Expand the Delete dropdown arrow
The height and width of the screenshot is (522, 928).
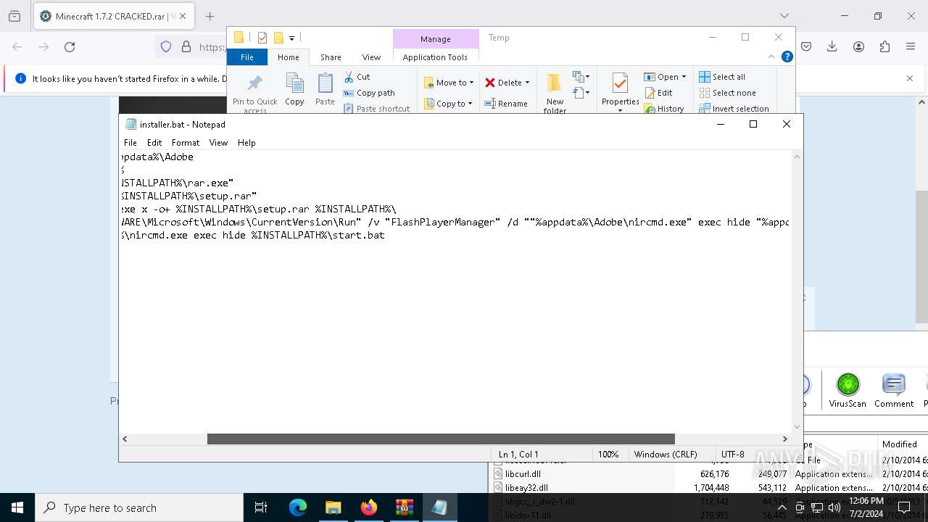click(x=527, y=83)
